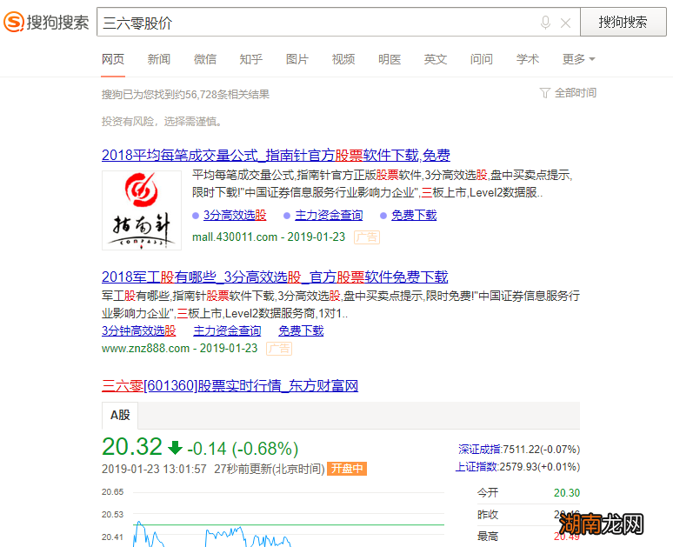Expand the 更多 dropdown menu
The image size is (673, 547).
pos(578,59)
